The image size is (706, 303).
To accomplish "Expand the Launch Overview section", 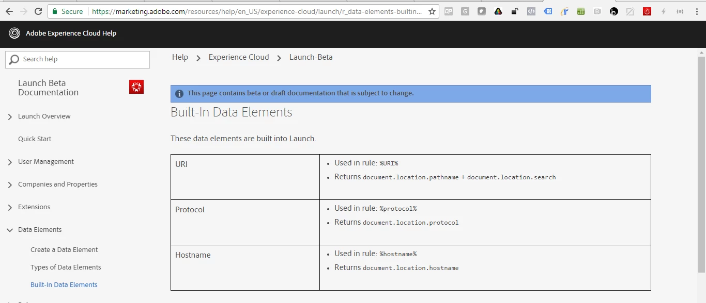I will click(10, 117).
